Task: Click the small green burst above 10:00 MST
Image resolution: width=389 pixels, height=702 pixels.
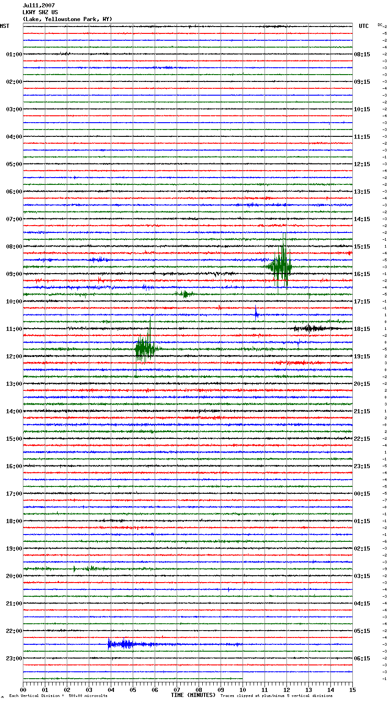Action: pos(185,294)
